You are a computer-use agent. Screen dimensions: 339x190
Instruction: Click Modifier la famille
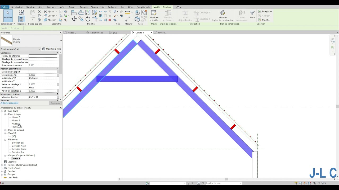(x=154, y=16)
